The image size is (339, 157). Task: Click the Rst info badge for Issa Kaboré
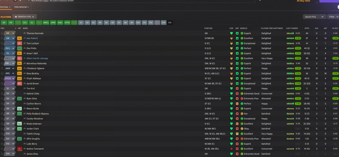point(19,38)
